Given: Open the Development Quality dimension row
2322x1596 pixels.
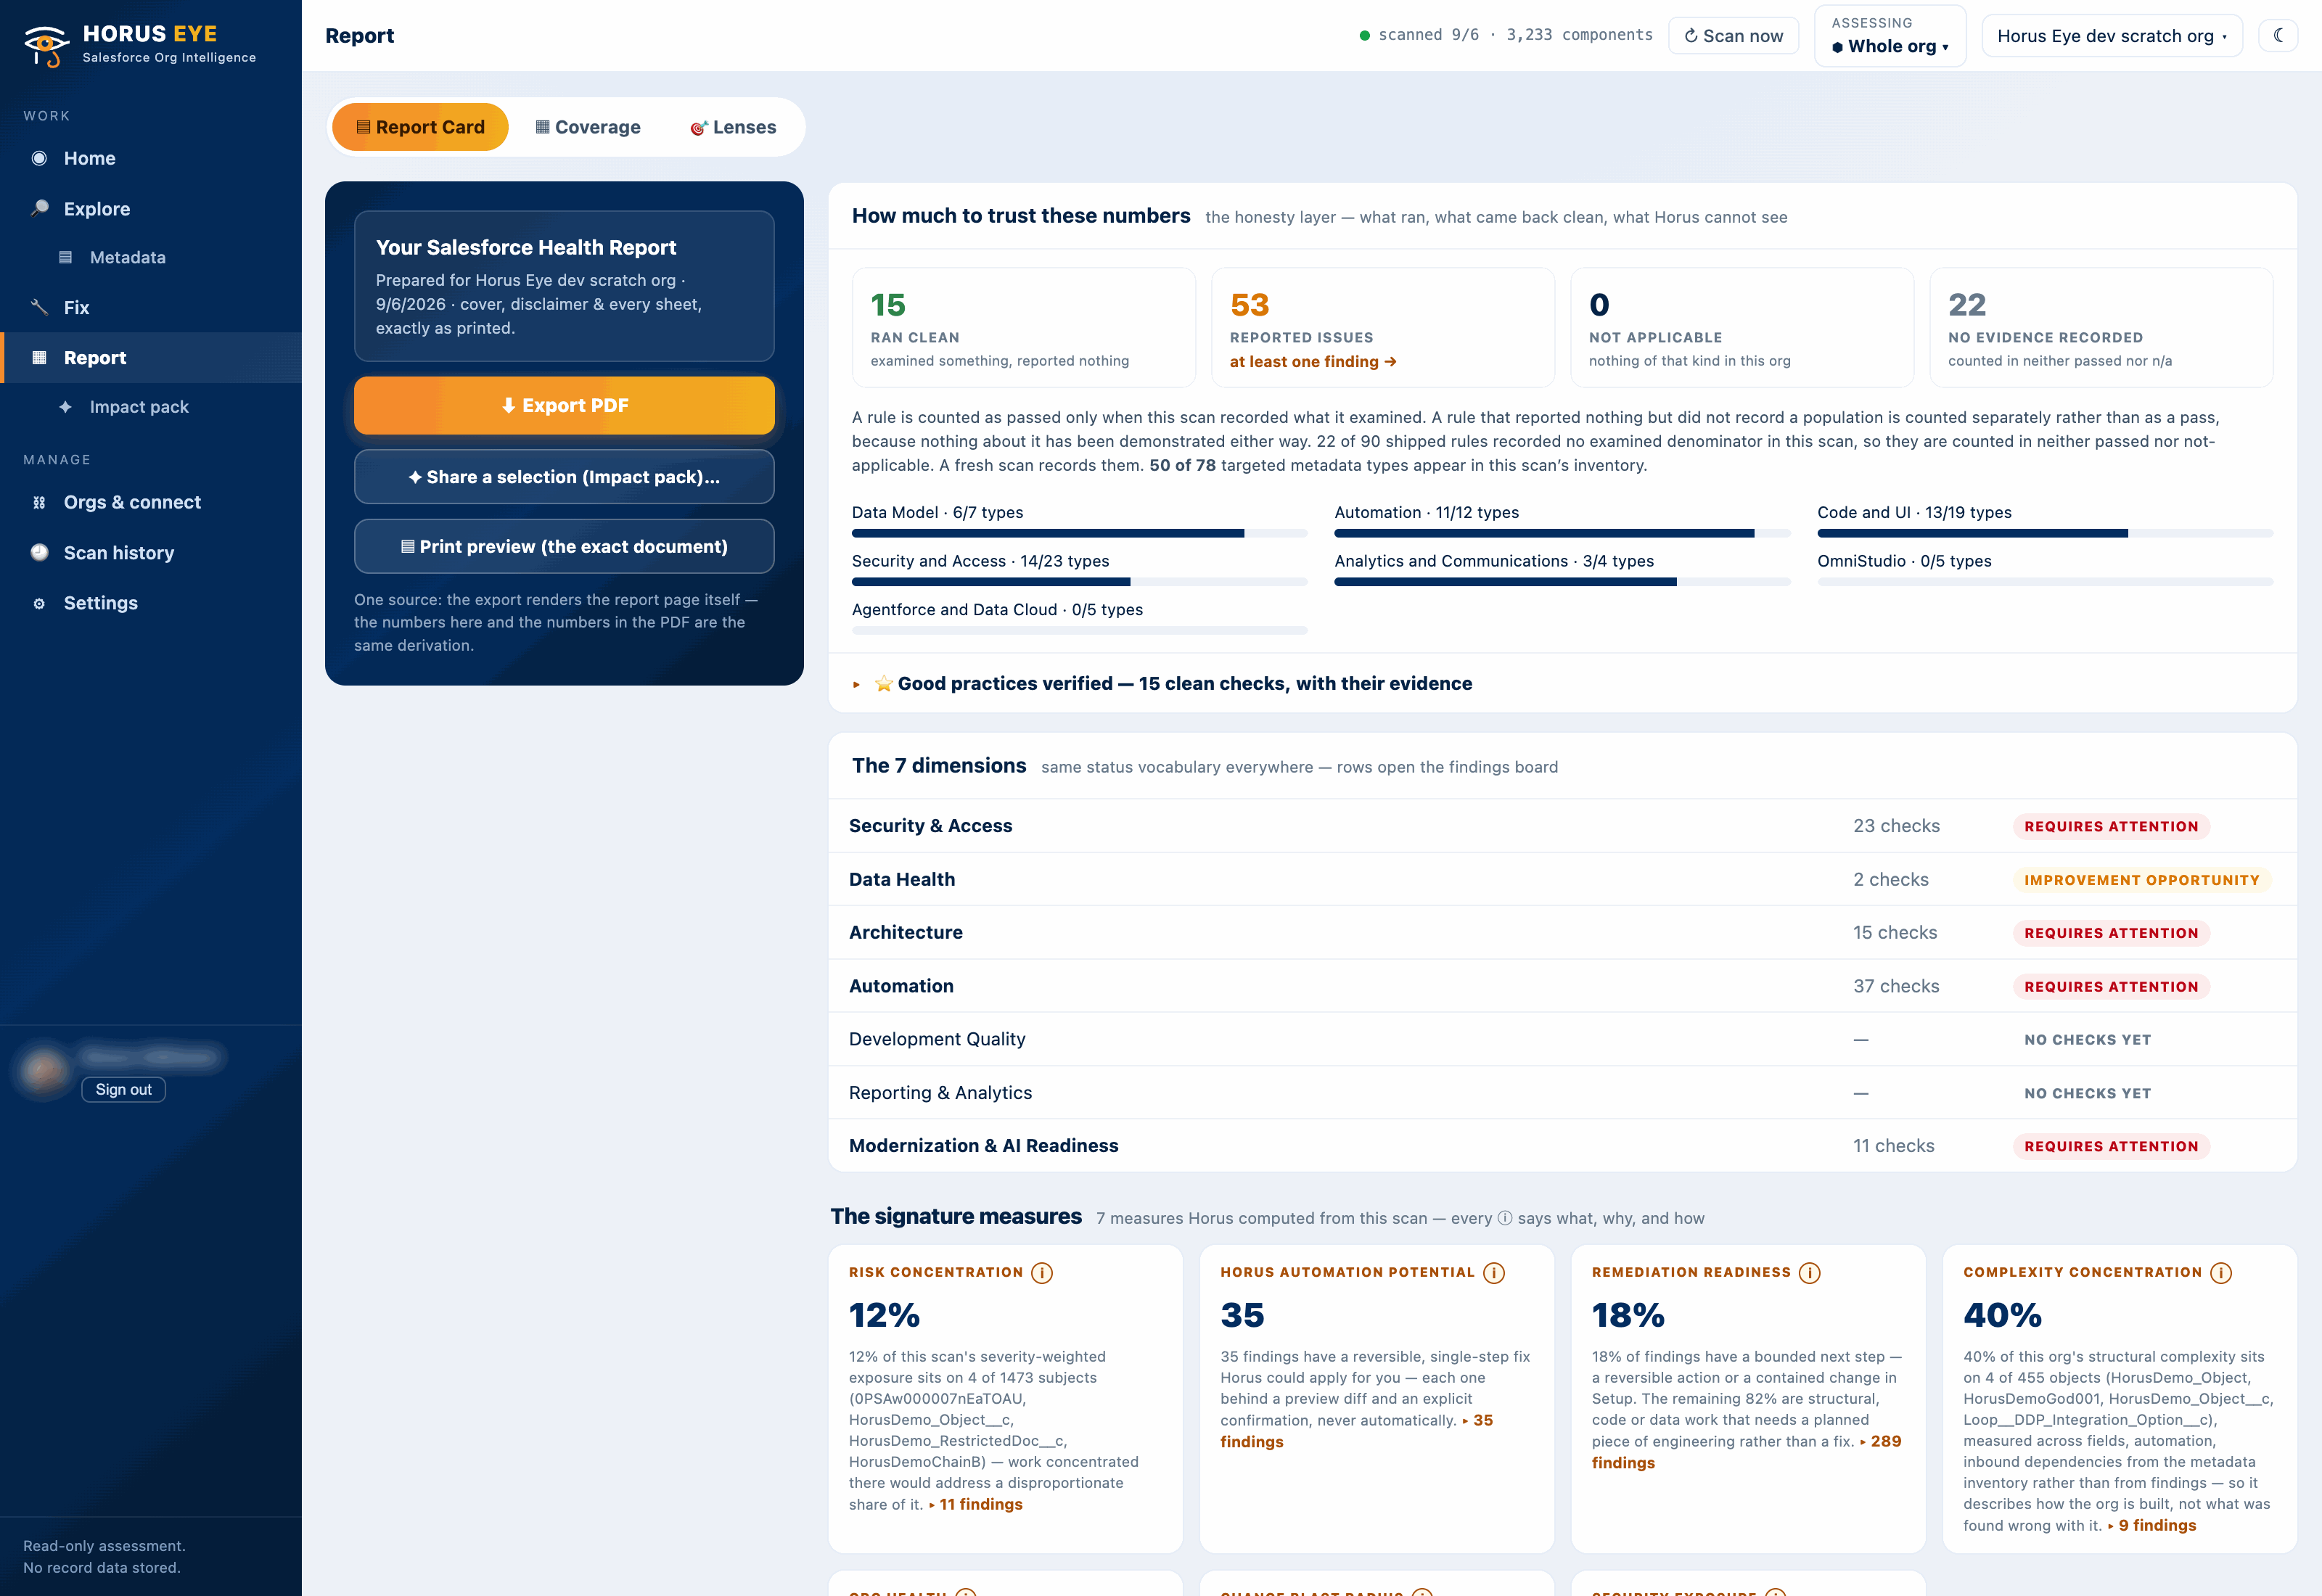Looking at the screenshot, I should coord(1562,1039).
